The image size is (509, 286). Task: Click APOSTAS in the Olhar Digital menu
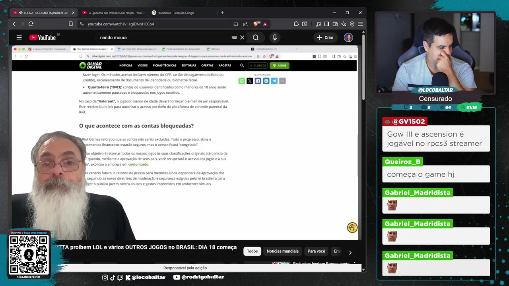225,66
